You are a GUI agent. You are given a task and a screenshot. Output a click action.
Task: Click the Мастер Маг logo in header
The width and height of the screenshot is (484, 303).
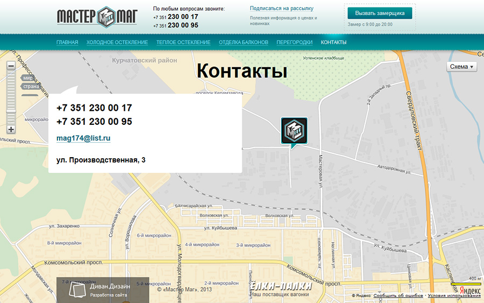click(x=97, y=17)
